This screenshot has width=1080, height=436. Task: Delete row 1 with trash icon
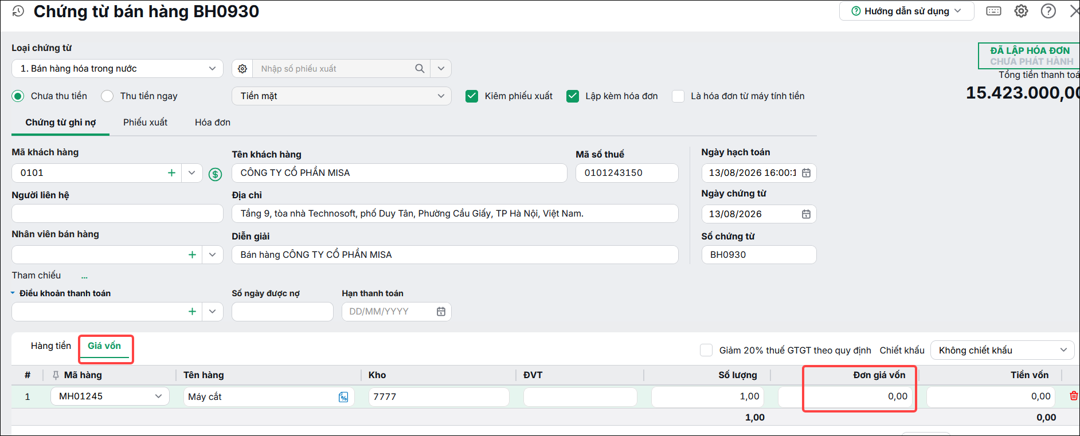(x=1074, y=396)
